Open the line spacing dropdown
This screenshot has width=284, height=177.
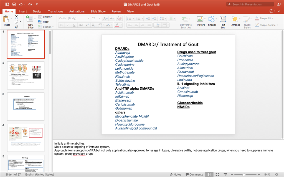[163, 19]
